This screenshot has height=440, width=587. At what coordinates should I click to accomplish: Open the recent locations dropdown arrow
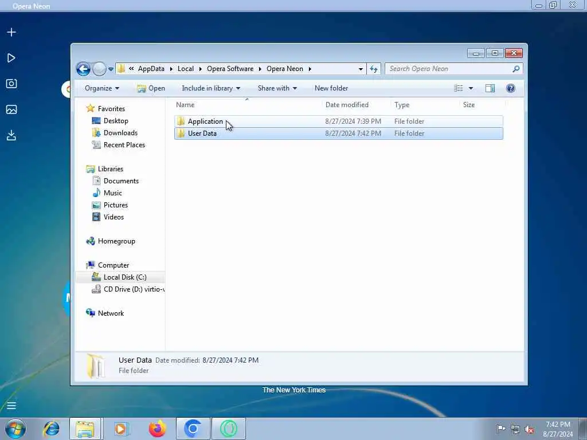pos(111,69)
